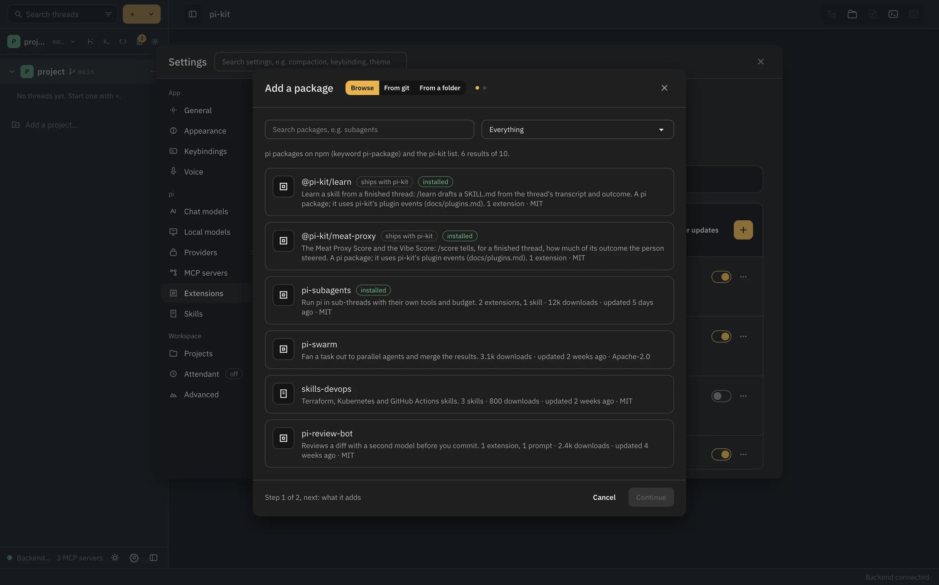Image resolution: width=939 pixels, height=585 pixels.
Task: Open Chat models settings section
Action: [207, 211]
